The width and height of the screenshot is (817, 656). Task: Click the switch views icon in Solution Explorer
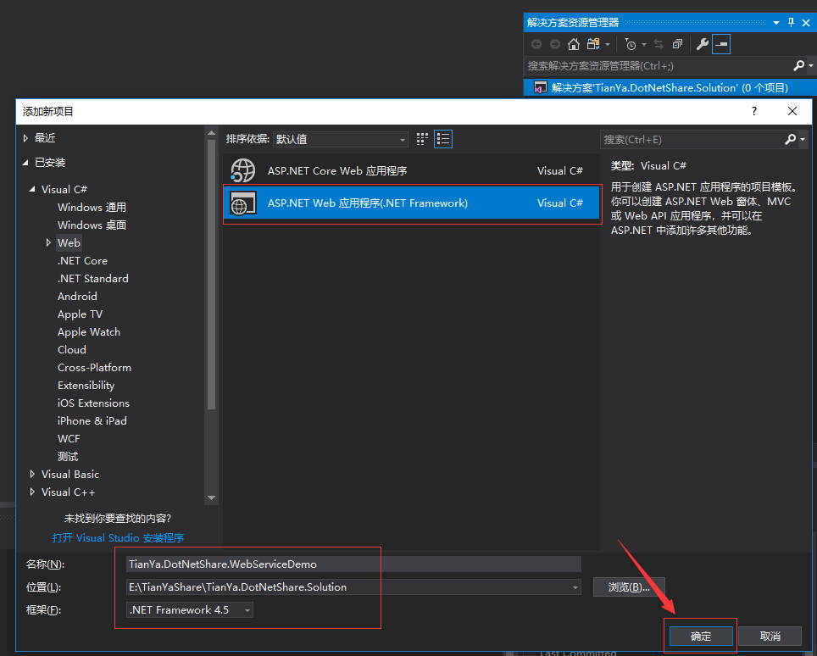[593, 44]
